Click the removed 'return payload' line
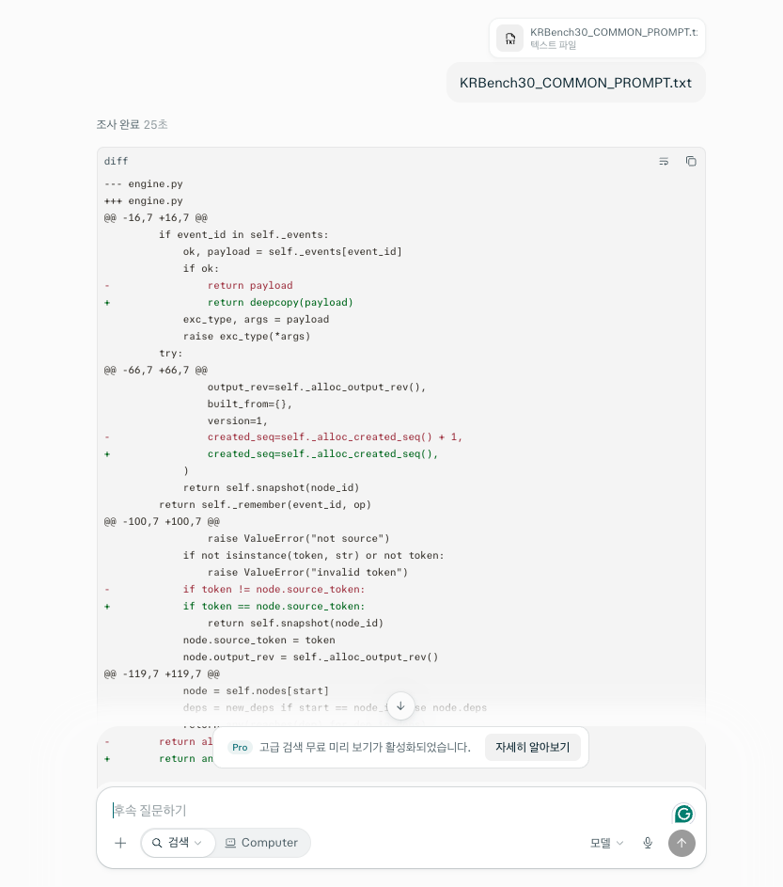 [x=250, y=285]
